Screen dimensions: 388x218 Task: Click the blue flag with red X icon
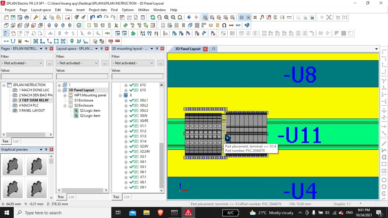(x=213, y=33)
